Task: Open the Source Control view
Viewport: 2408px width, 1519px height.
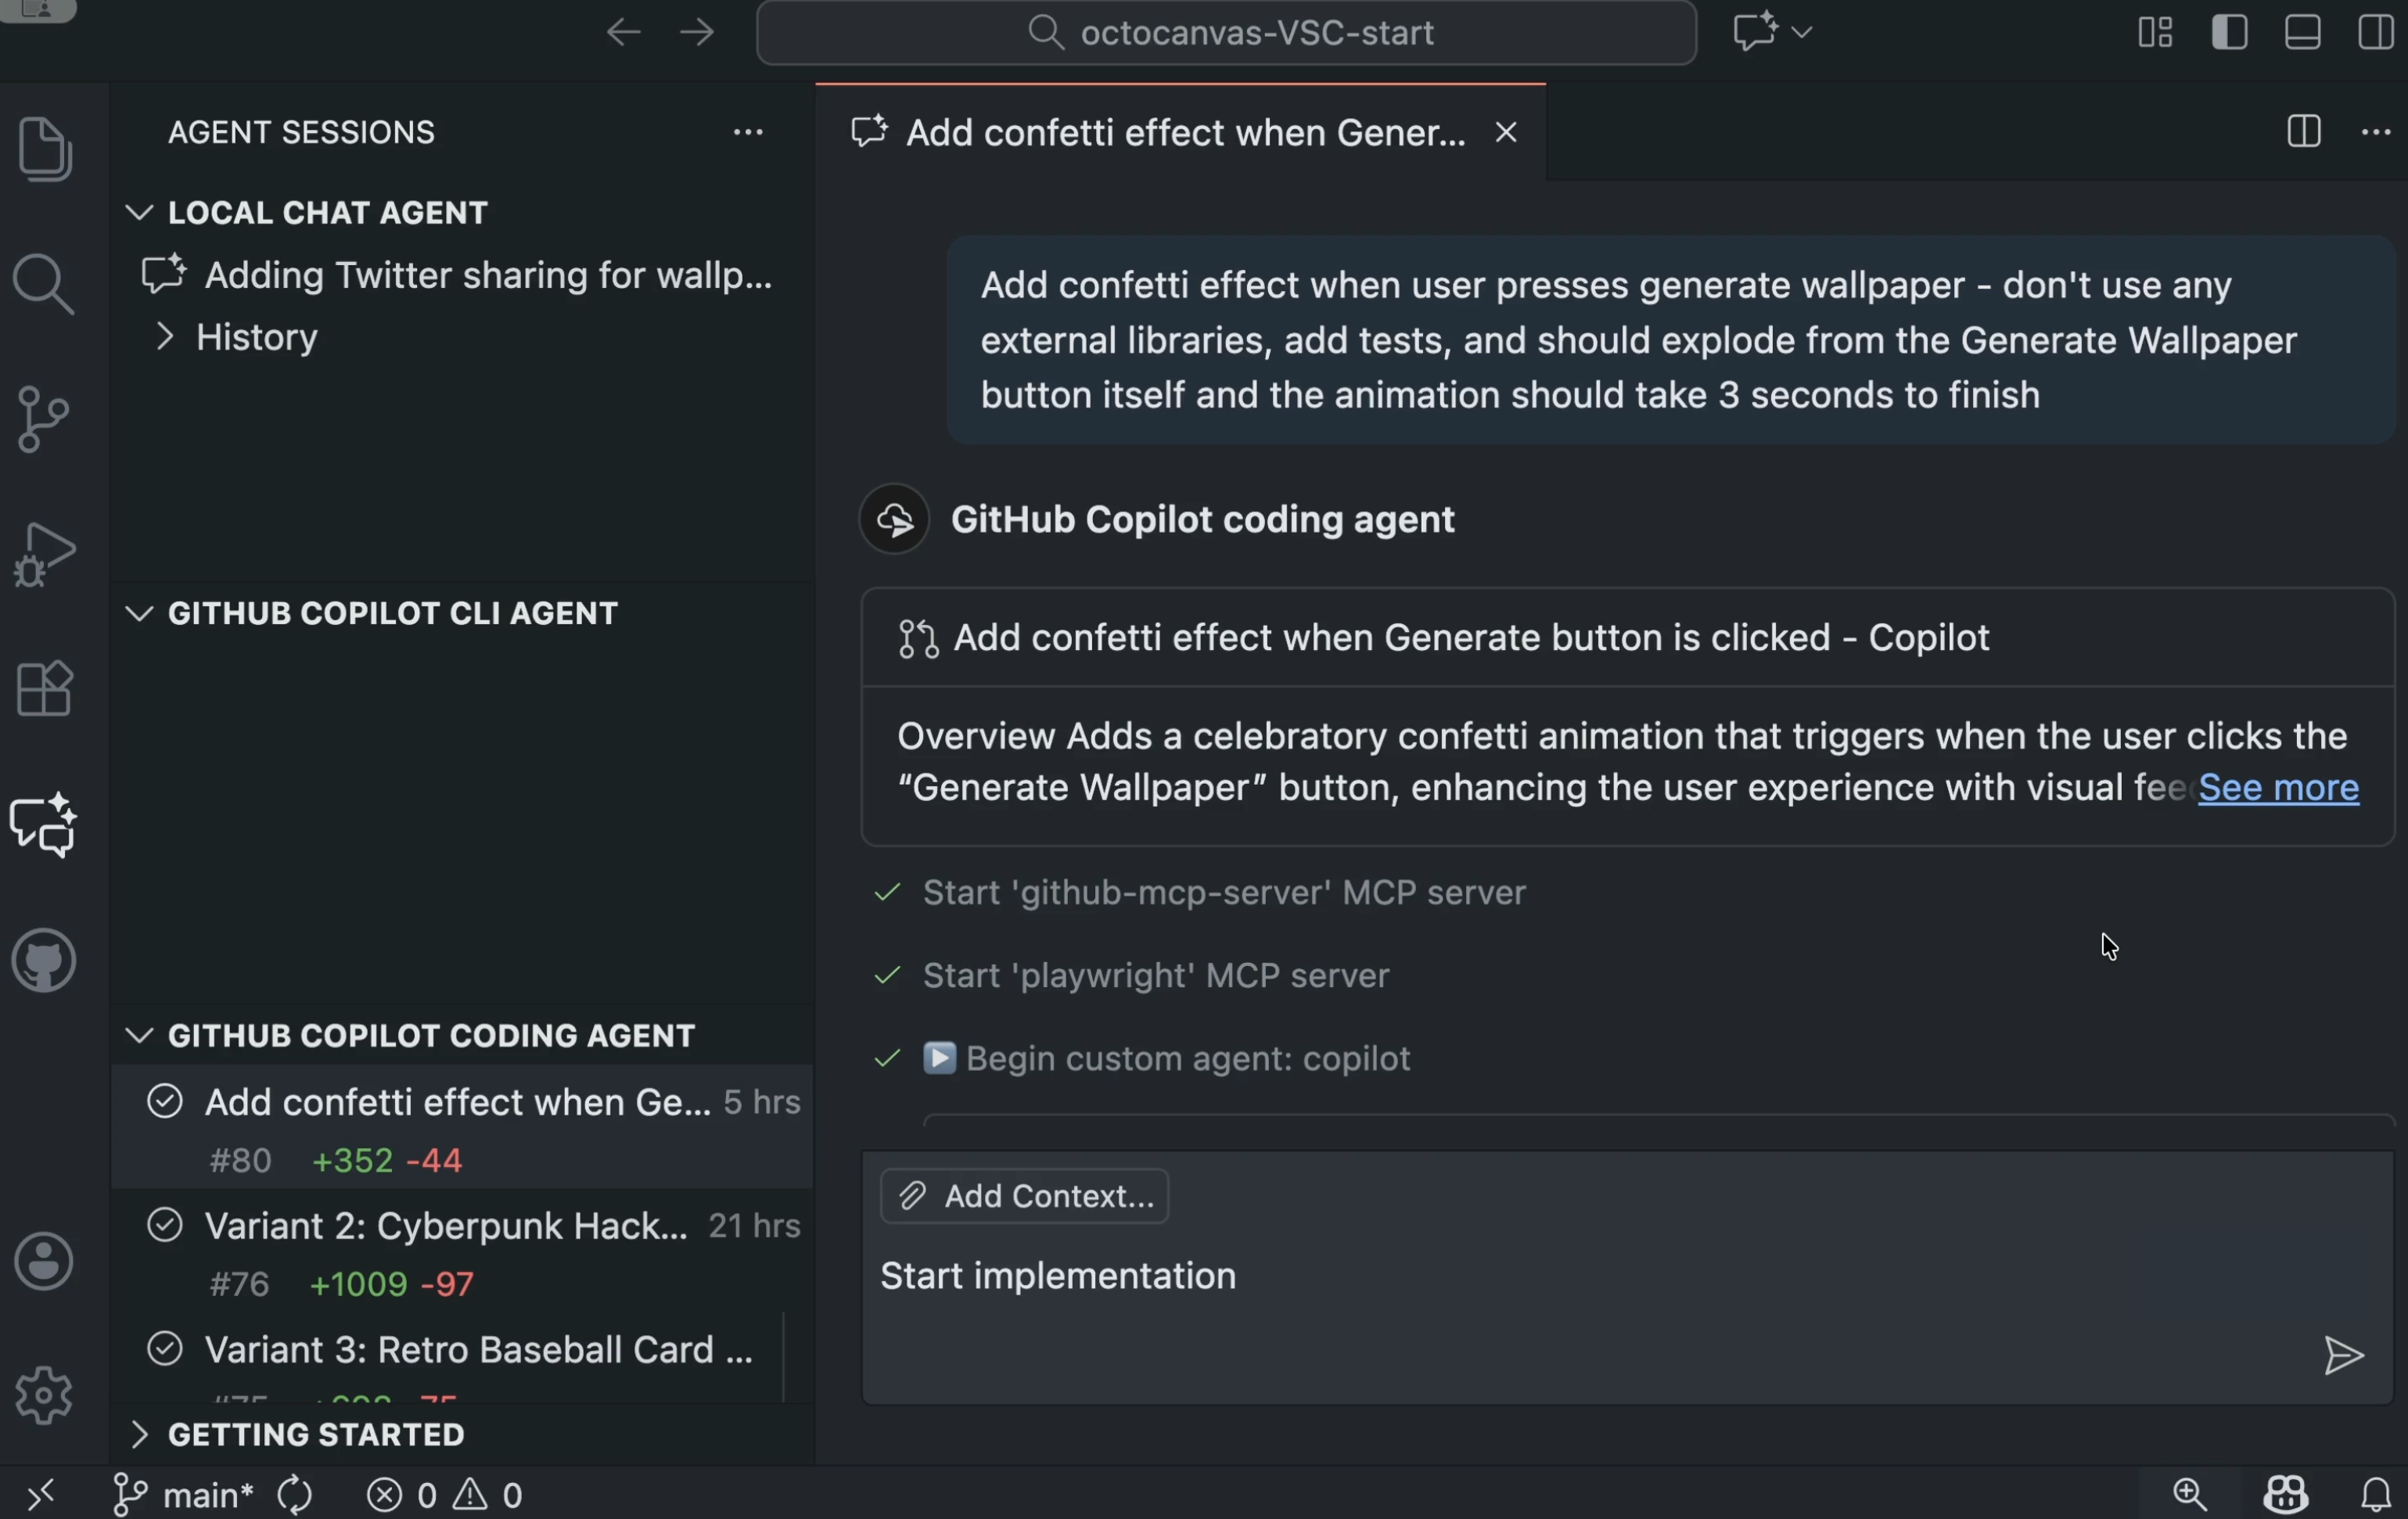Action: coord(43,419)
